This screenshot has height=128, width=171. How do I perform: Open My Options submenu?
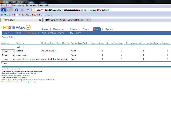(x=76, y=33)
